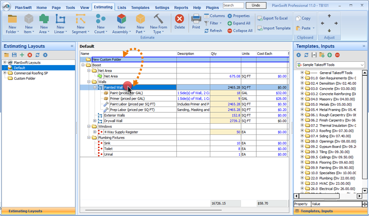Click the New Folder ribbon icon

(12, 19)
